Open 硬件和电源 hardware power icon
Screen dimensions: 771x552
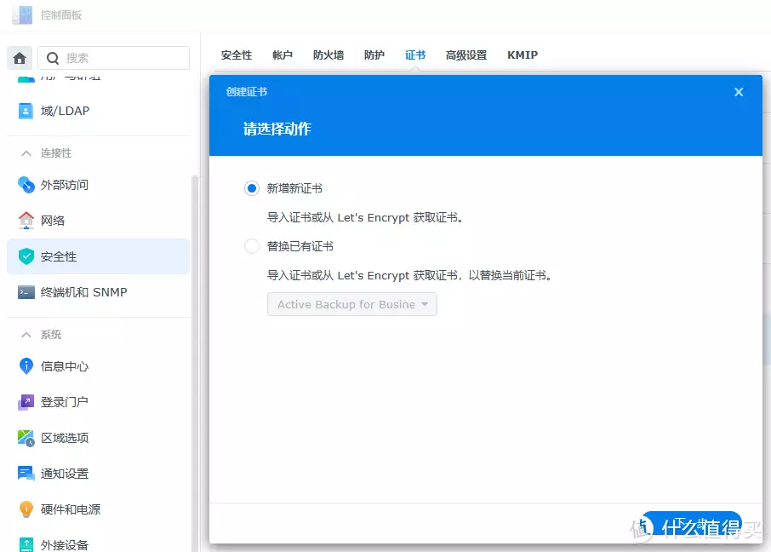(x=26, y=509)
